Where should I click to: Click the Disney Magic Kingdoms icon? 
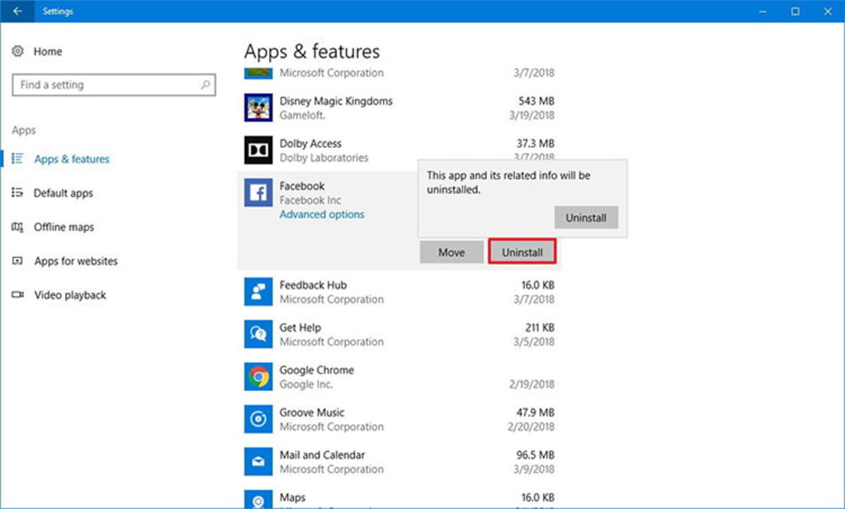[x=258, y=108]
